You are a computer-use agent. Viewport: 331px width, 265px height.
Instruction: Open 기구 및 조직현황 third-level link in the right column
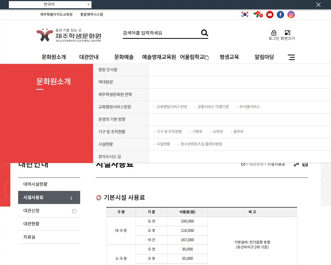pyautogui.click(x=169, y=132)
